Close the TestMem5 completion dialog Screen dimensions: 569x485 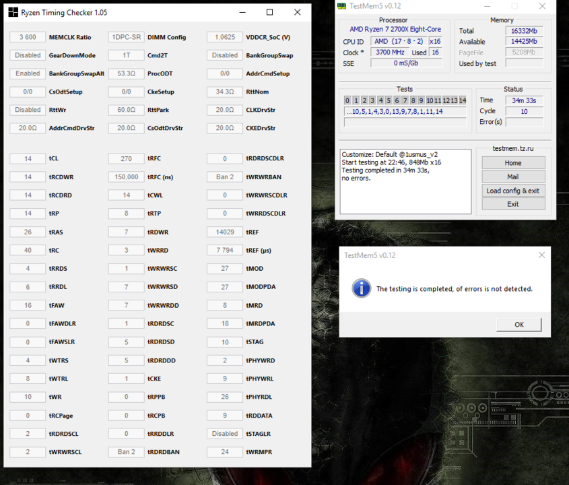(x=541, y=255)
